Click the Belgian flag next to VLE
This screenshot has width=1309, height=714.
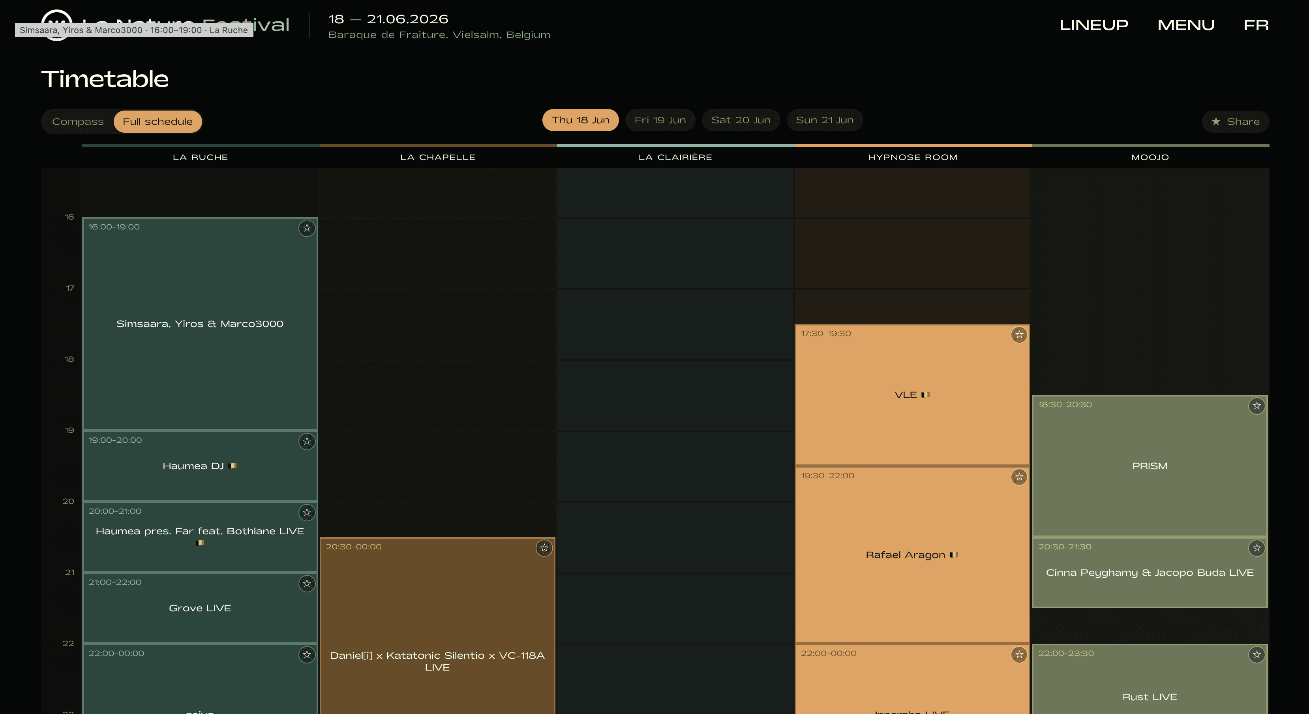pyautogui.click(x=925, y=395)
